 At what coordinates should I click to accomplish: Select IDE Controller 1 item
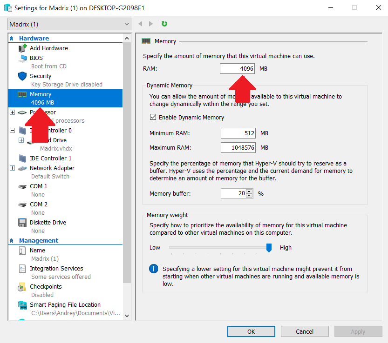pyautogui.click(x=50, y=158)
